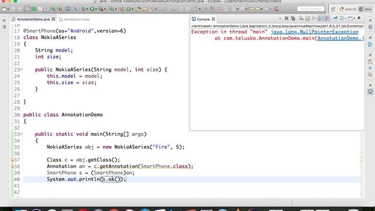Click Remove All Terminated Launches icon
Viewport: 375px width, 211px height.
pos(293,18)
